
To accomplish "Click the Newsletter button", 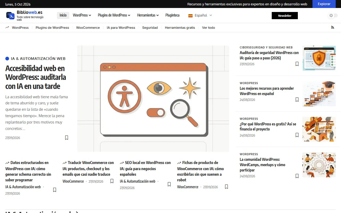I will pyautogui.click(x=285, y=16).
